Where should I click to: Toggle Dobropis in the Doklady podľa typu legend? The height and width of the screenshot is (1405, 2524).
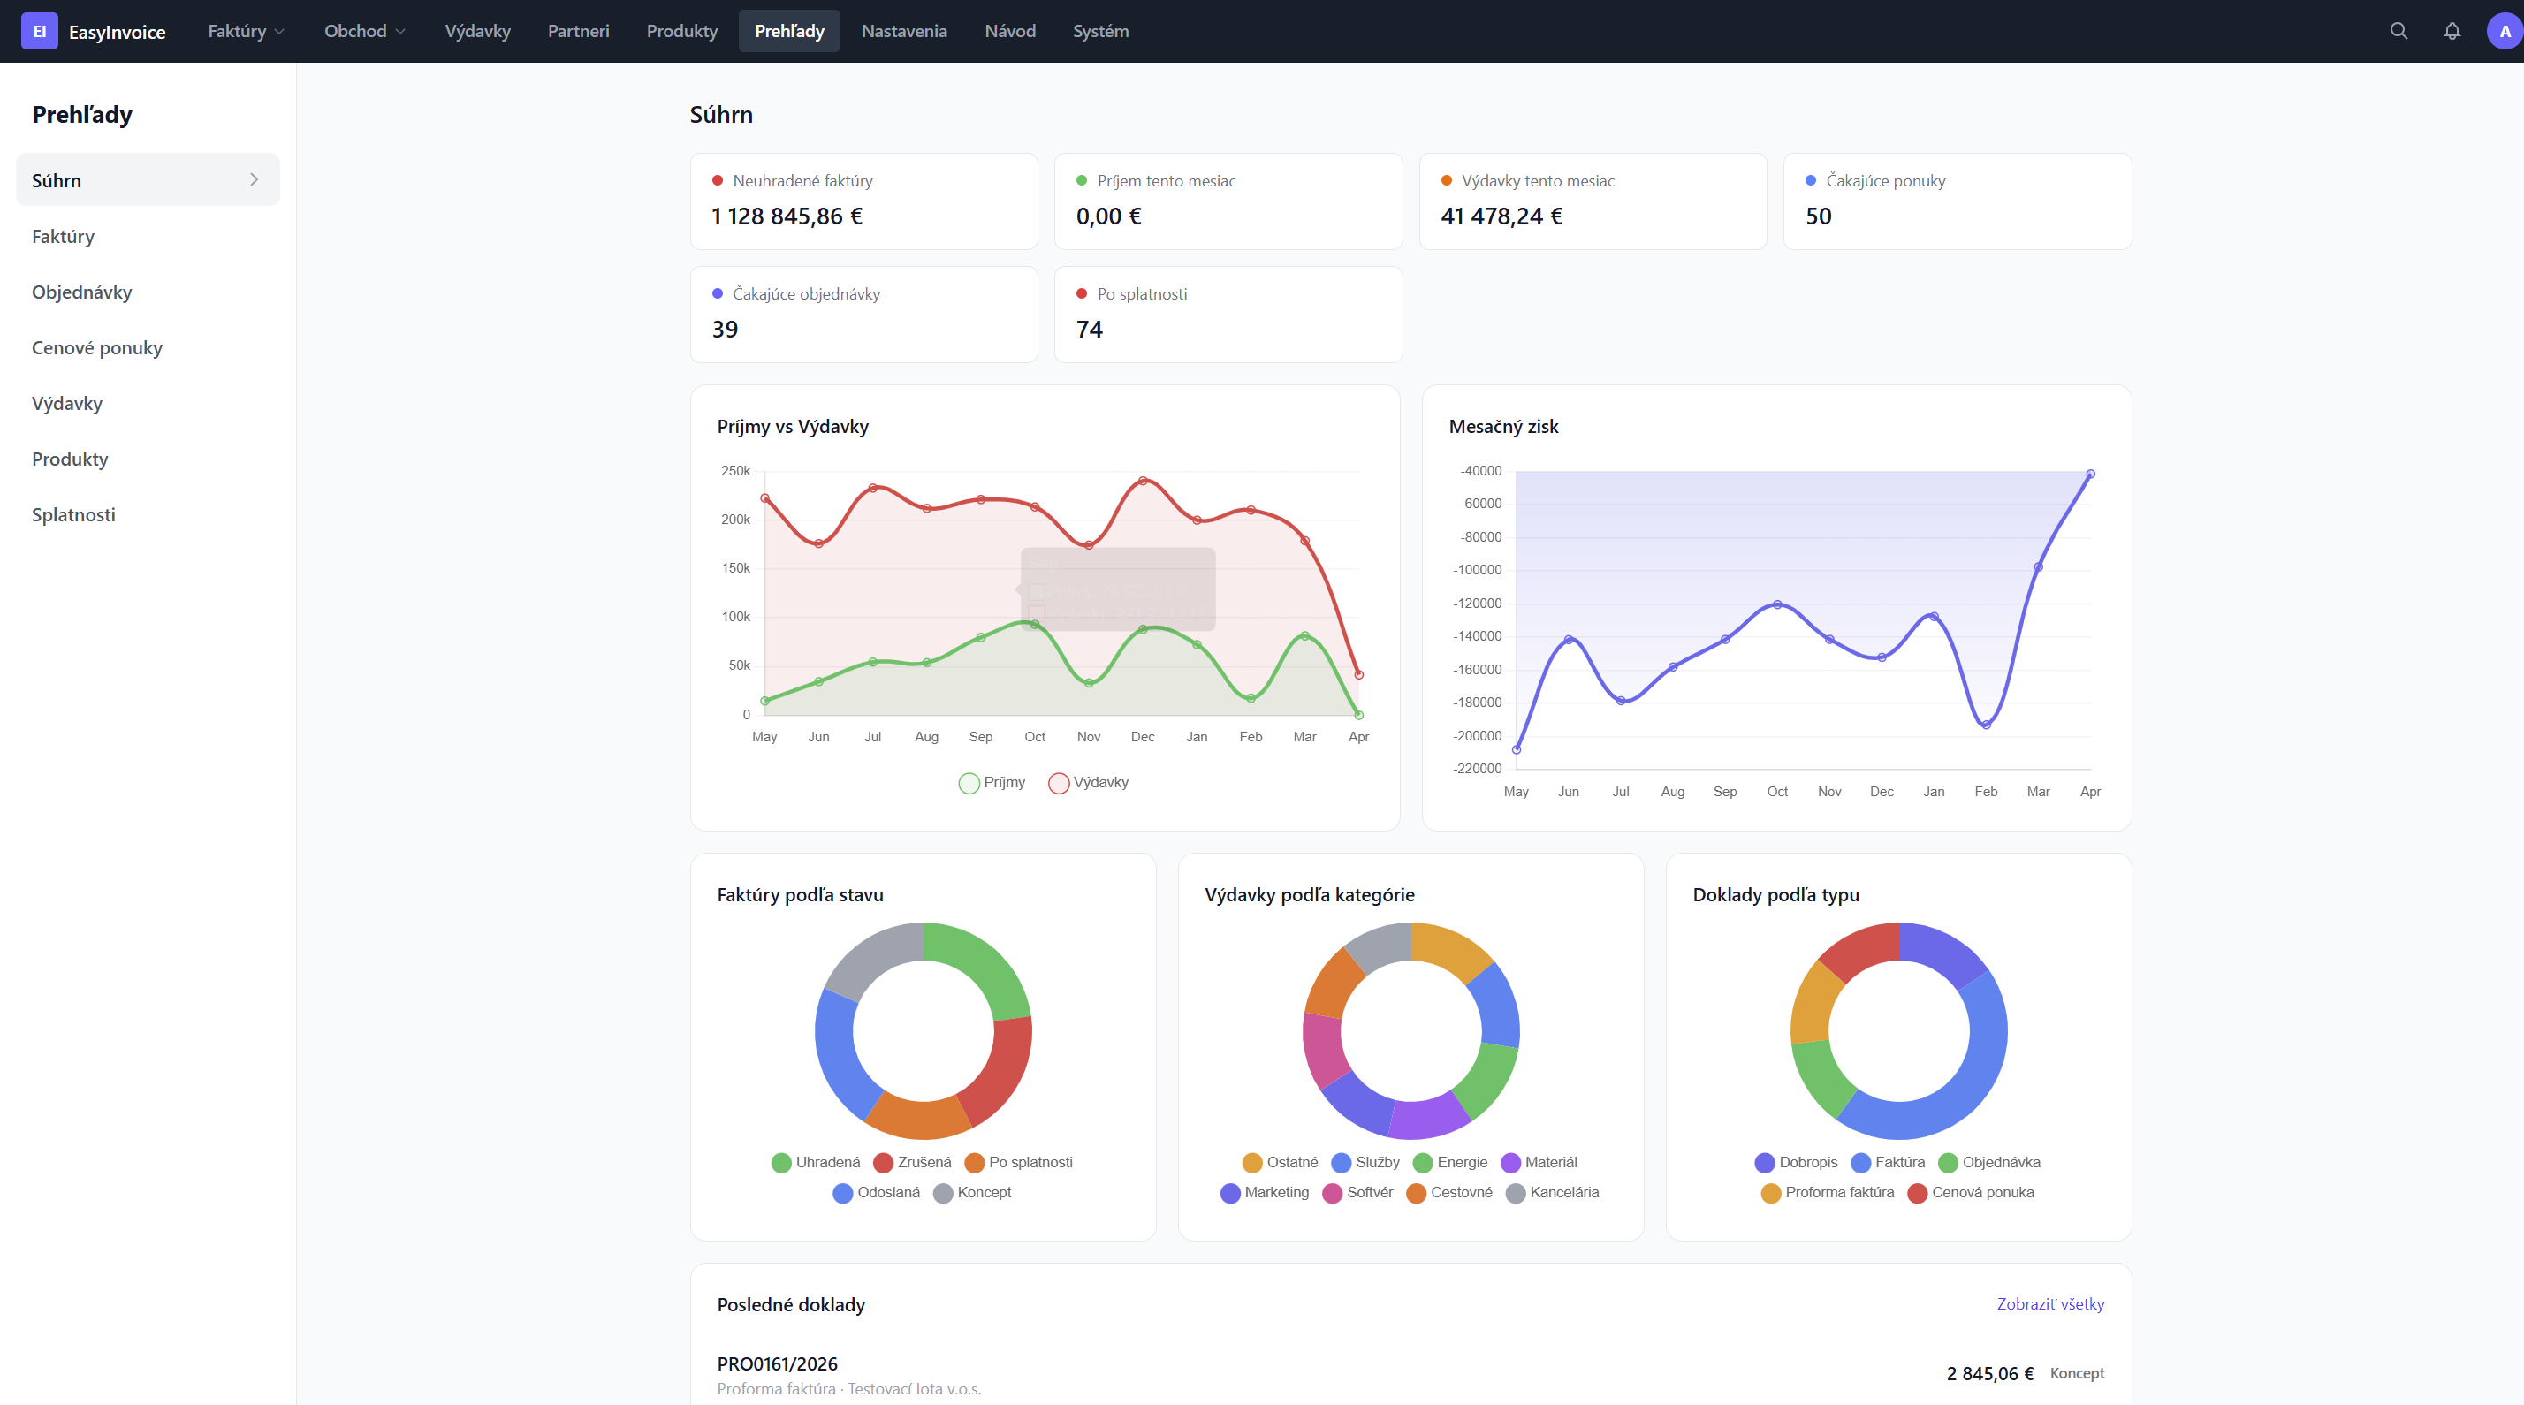(x=1797, y=1162)
